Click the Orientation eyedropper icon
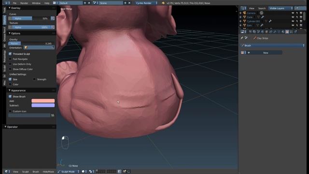This screenshot has width=309, height=174. point(53,47)
